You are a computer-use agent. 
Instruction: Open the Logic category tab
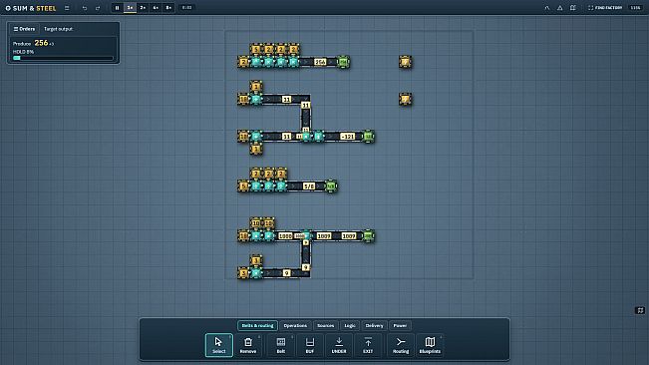coord(350,326)
